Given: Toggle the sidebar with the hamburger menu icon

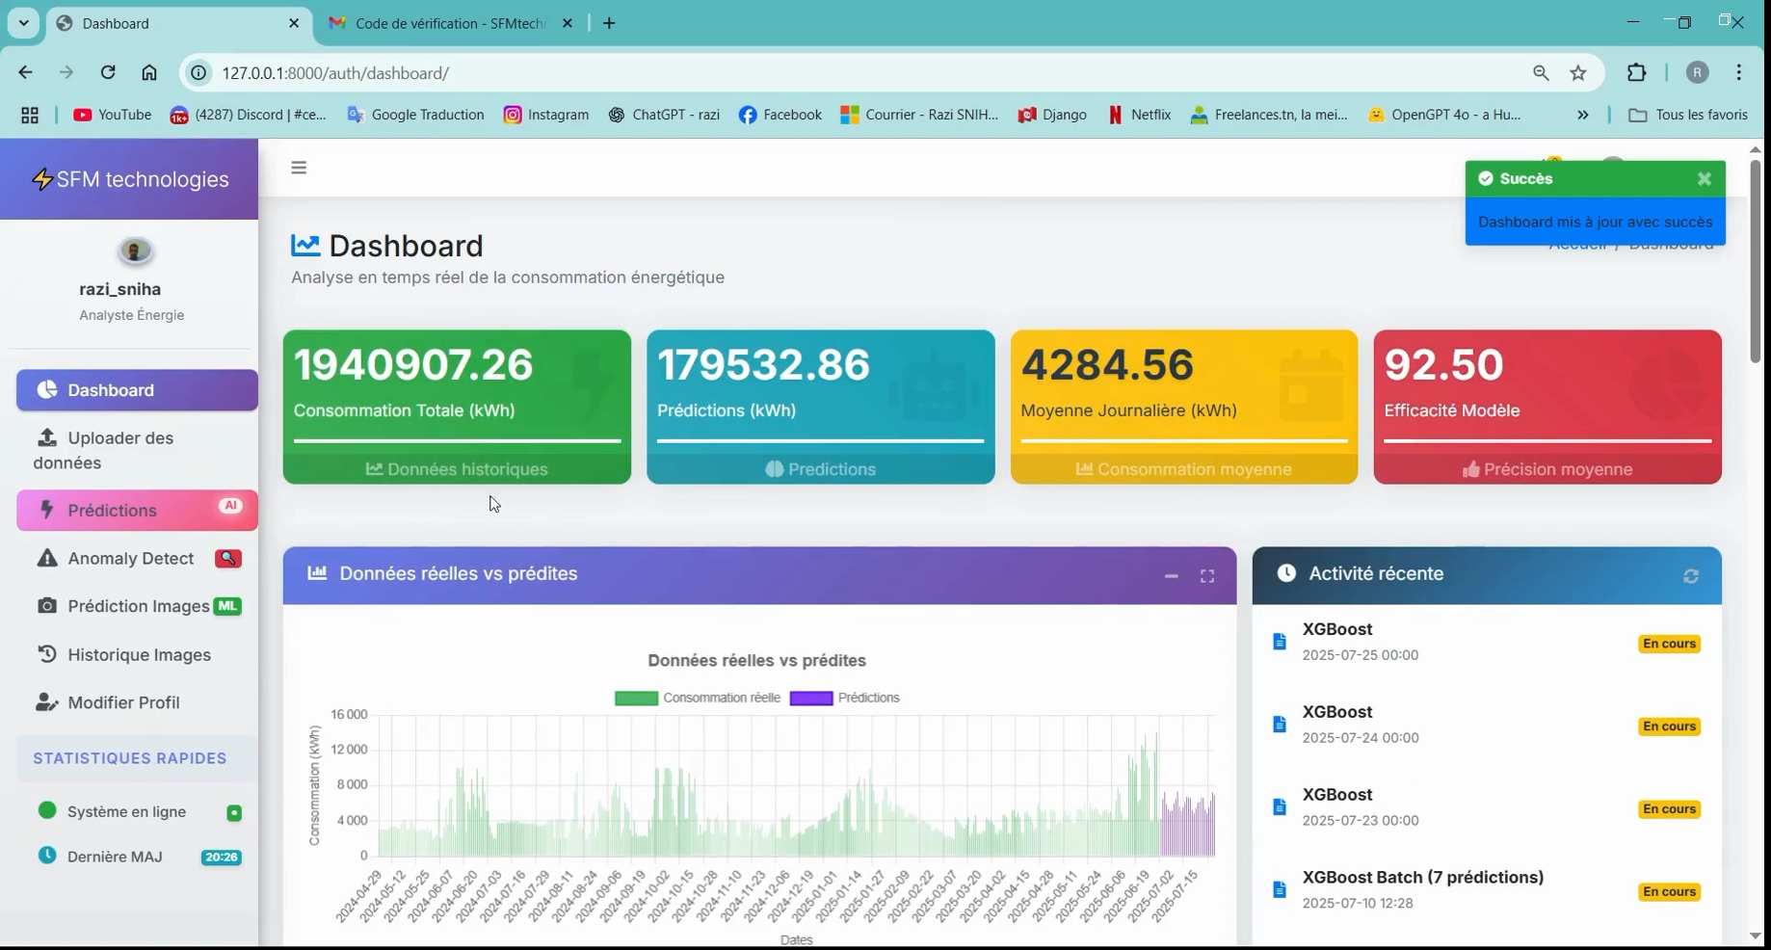Looking at the screenshot, I should pyautogui.click(x=299, y=168).
